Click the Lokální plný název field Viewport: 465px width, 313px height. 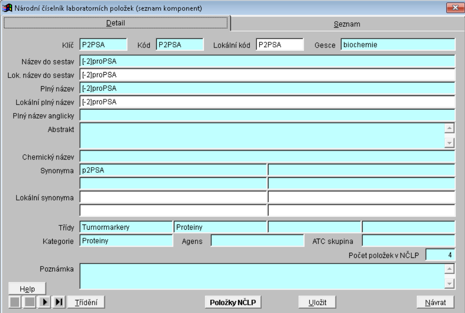[267, 102]
